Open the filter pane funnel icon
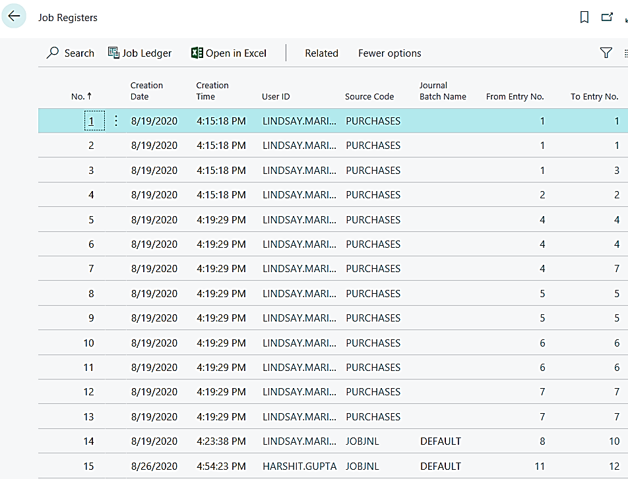 click(x=606, y=53)
